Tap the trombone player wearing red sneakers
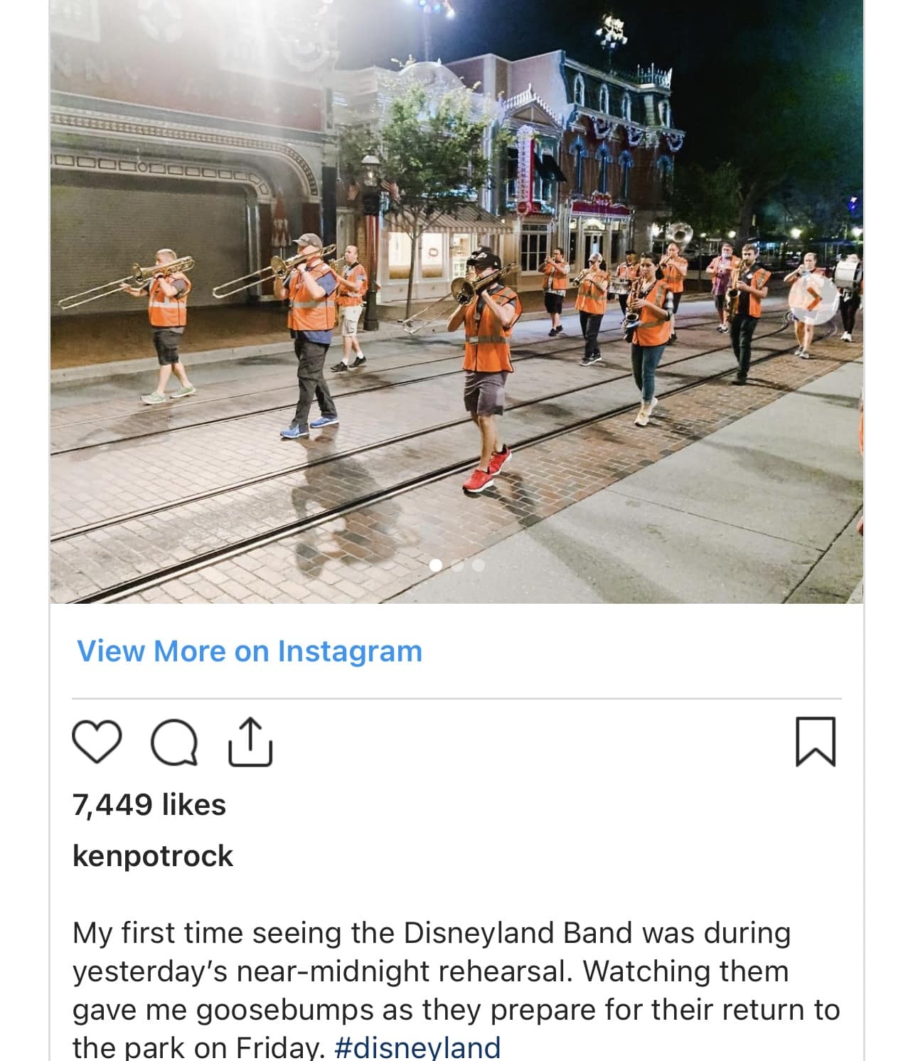Screen dimensions: 913x1061 click(x=486, y=370)
